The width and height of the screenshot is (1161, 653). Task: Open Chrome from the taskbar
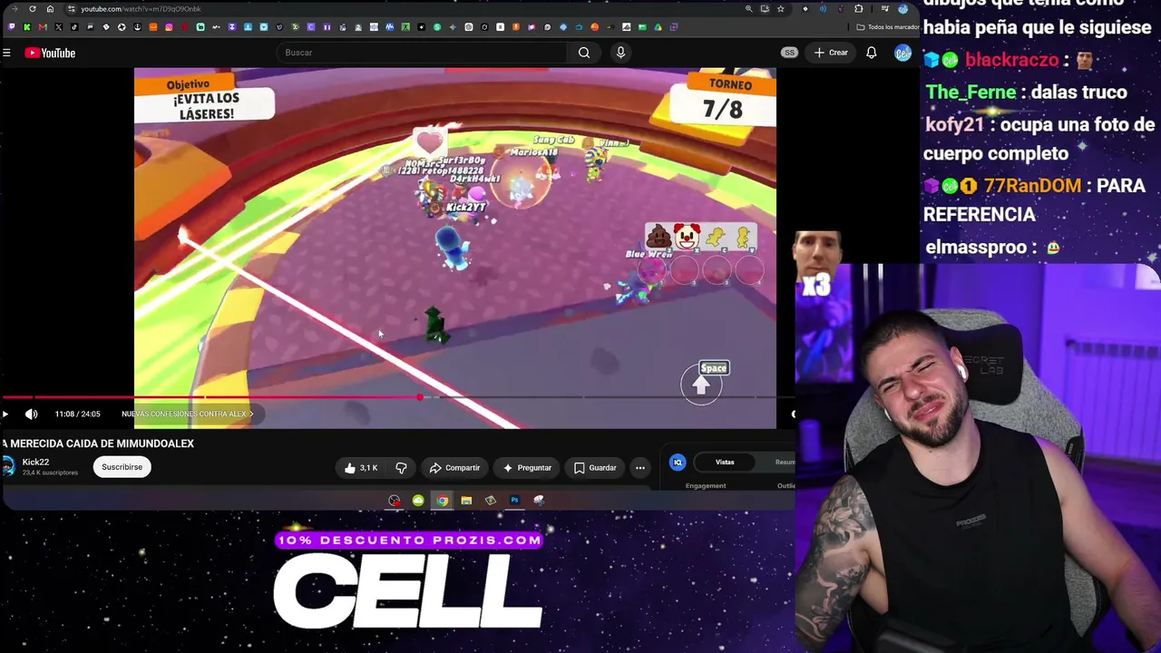(x=442, y=501)
